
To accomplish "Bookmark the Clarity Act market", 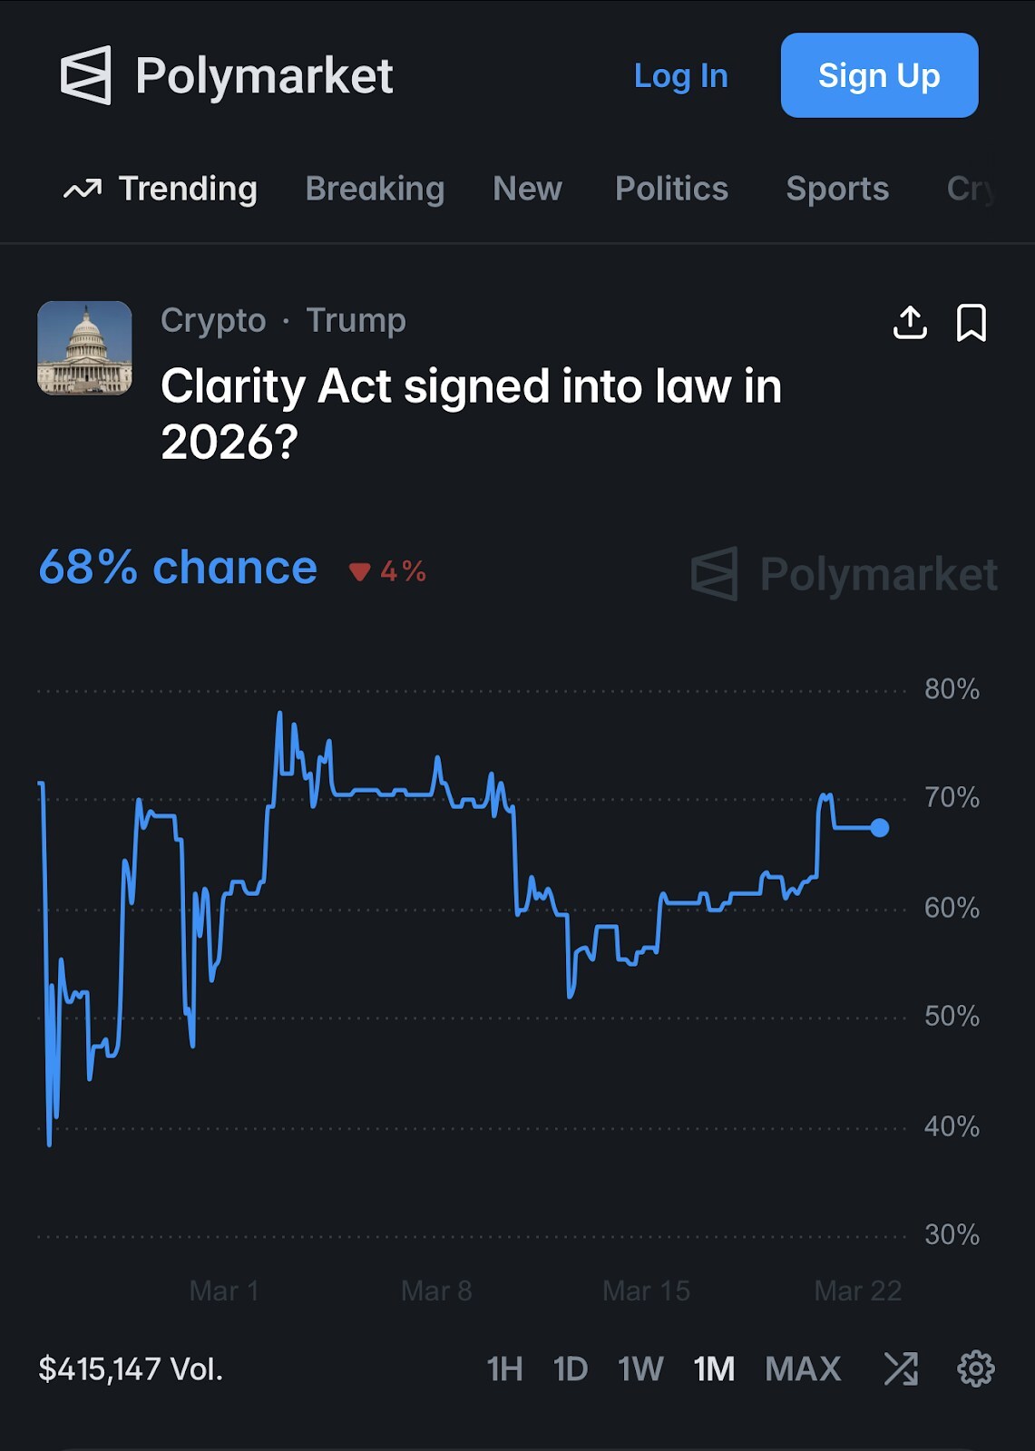I will (971, 323).
